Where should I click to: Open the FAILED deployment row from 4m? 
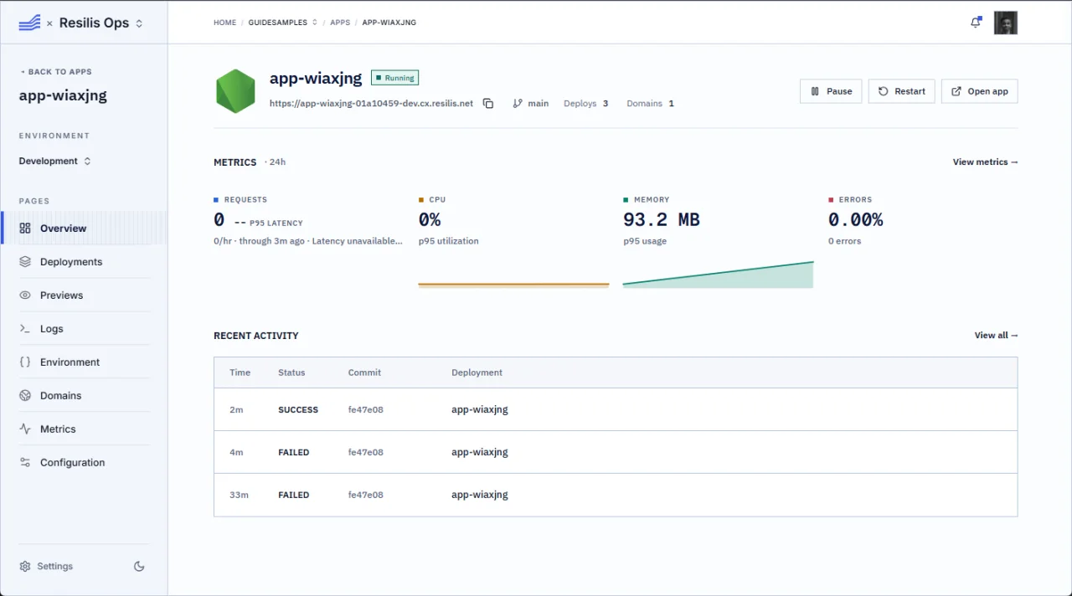(616, 452)
